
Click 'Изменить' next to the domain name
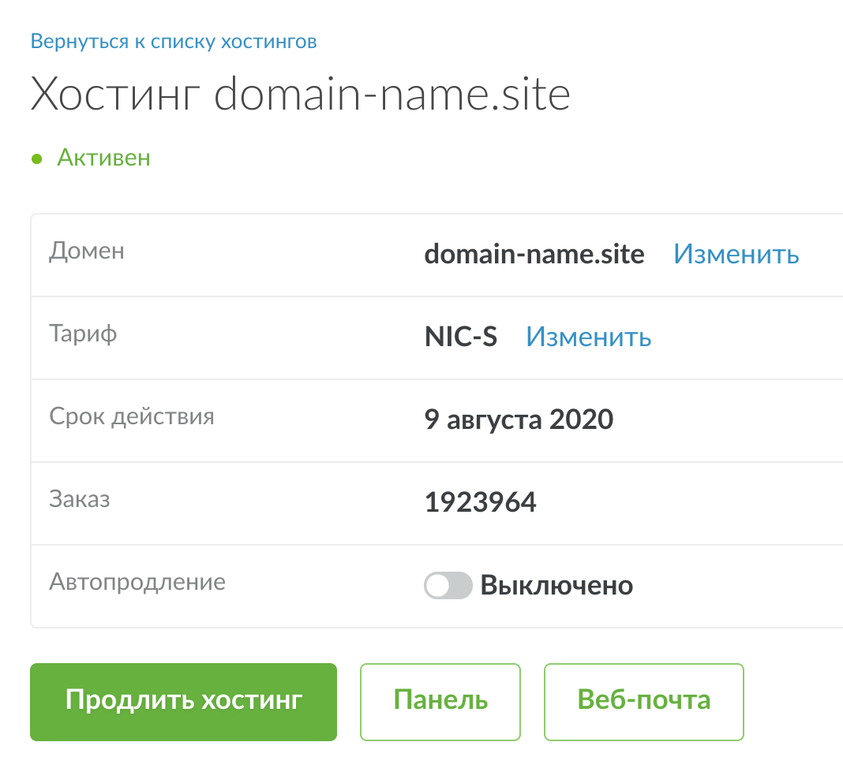point(736,254)
